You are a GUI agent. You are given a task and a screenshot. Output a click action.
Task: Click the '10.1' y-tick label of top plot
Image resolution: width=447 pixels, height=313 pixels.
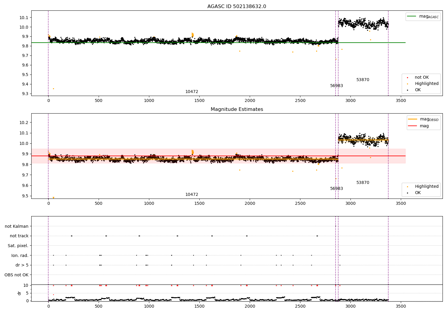24,18
